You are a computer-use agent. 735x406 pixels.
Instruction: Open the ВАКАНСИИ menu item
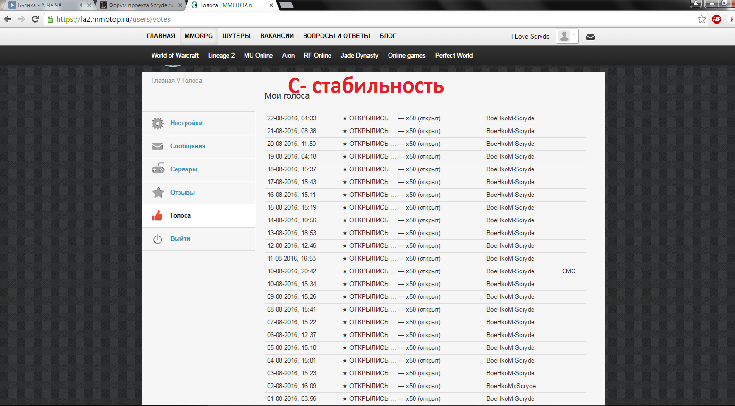pos(277,36)
